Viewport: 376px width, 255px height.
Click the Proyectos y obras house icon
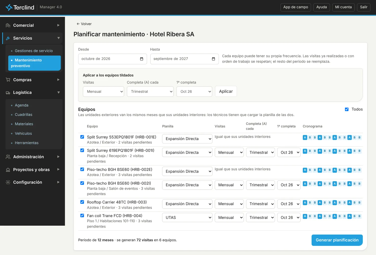8,170
